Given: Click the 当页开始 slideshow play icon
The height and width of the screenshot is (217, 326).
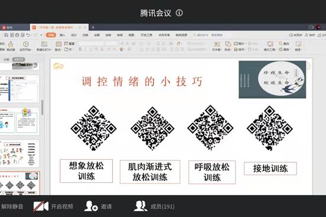Looking at the screenshot, I should point(25,44).
